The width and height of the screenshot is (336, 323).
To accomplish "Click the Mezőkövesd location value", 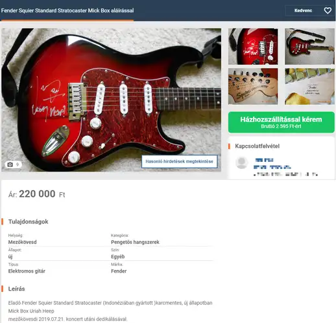I will pyautogui.click(x=22, y=242).
